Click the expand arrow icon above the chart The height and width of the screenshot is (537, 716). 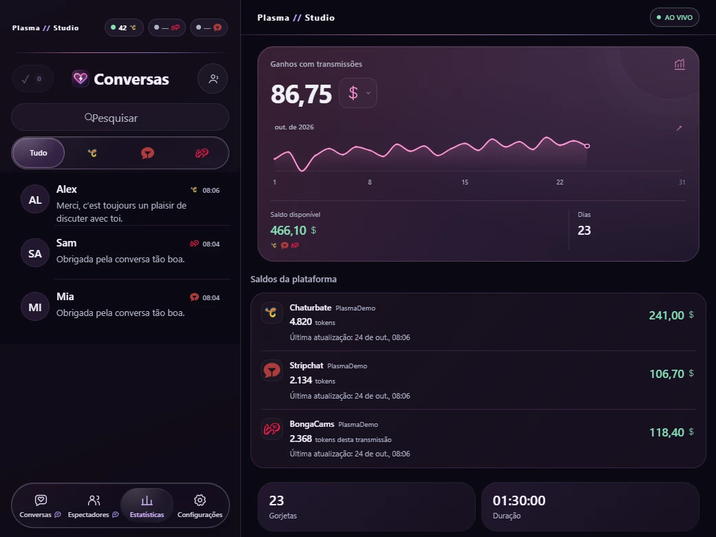pos(679,128)
